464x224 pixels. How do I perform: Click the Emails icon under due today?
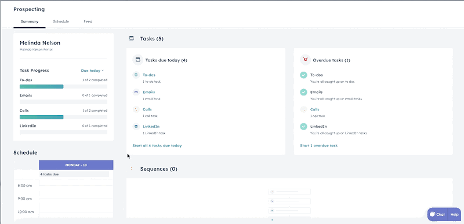pos(136,93)
